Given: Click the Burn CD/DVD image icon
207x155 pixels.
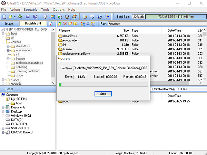Looking at the screenshot, I should click(75, 17).
